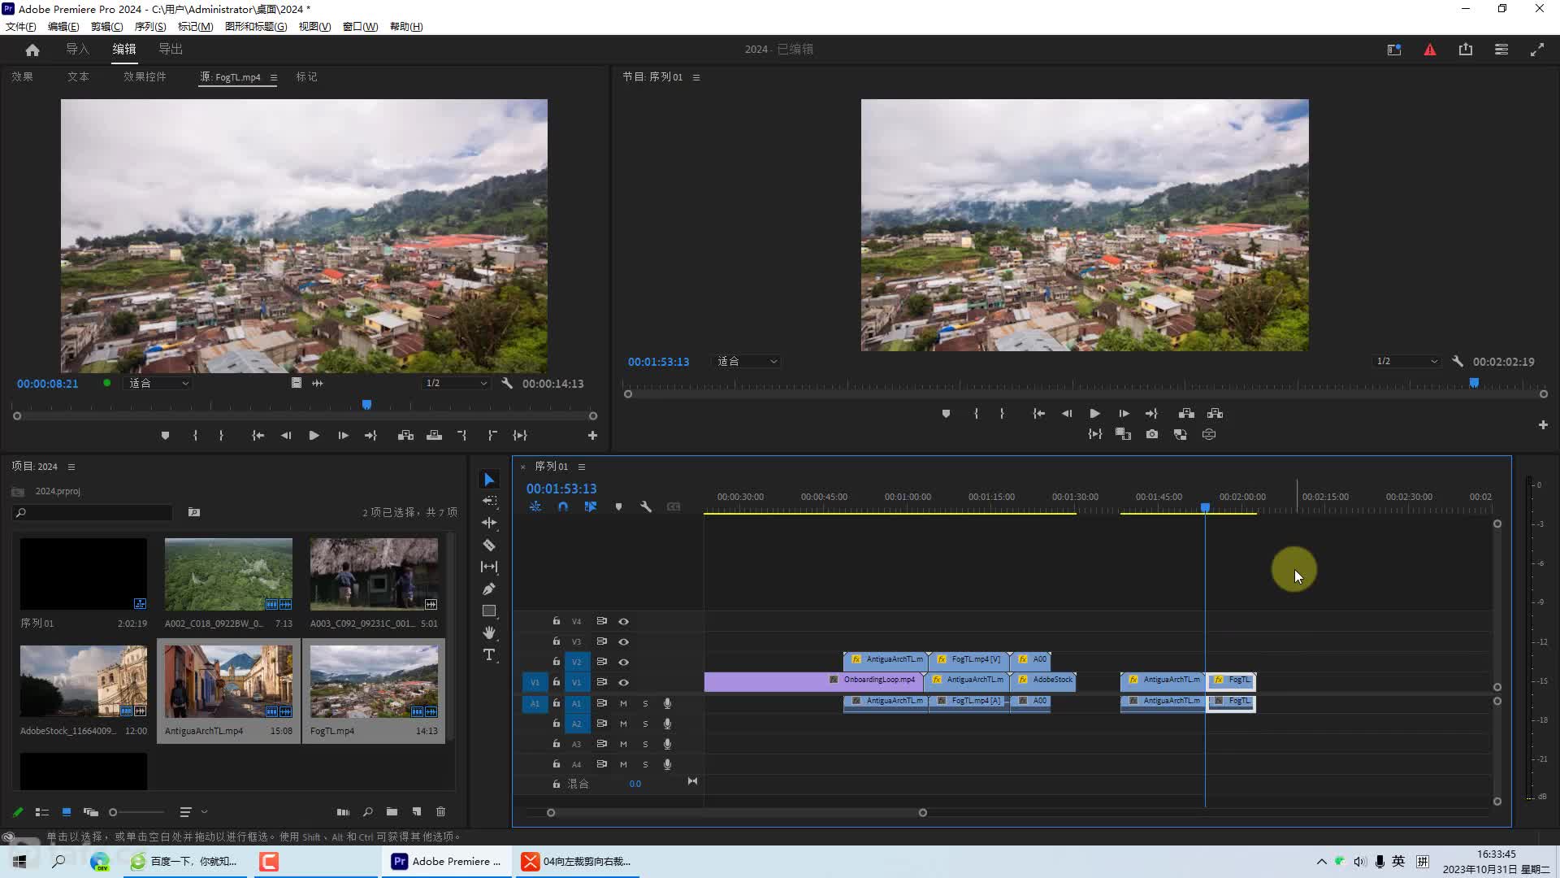
Task: Click New Bin folder icon in Project panel
Action: 392,811
